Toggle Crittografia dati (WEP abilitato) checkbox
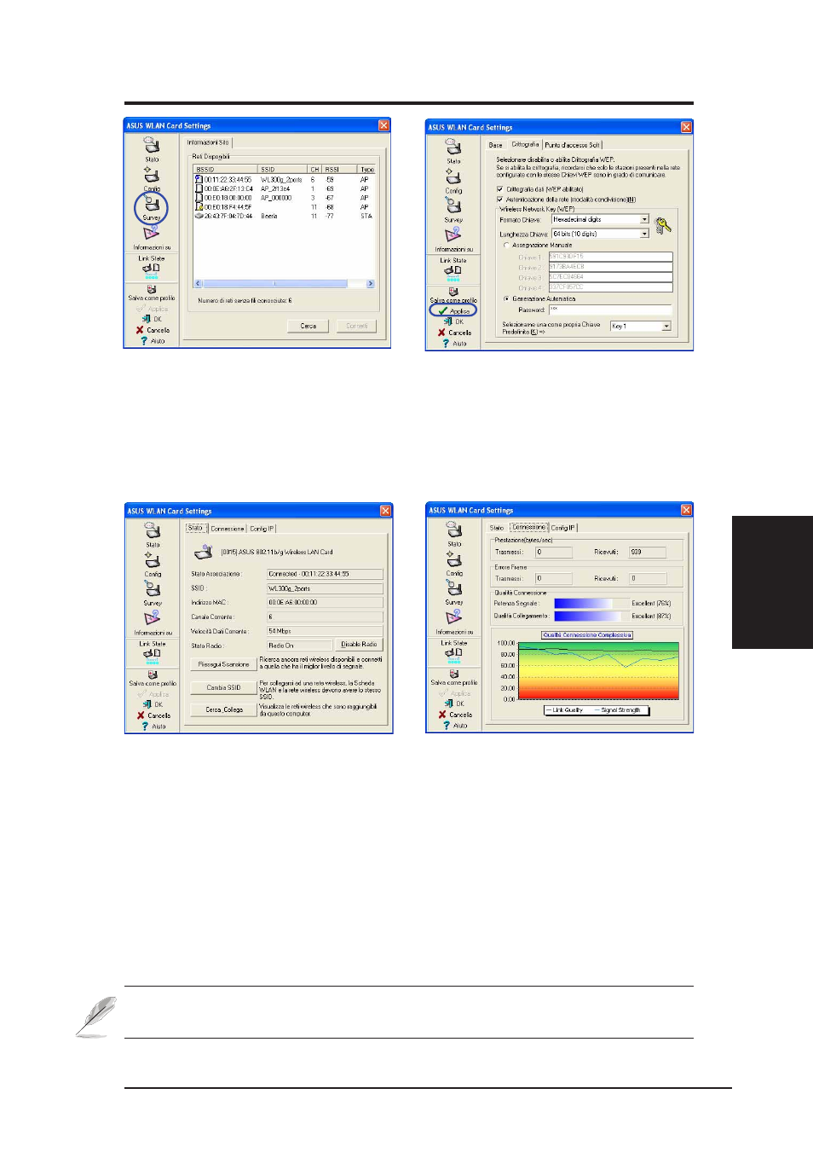Image resolution: width=813 pixels, height=1152 pixels. click(499, 189)
